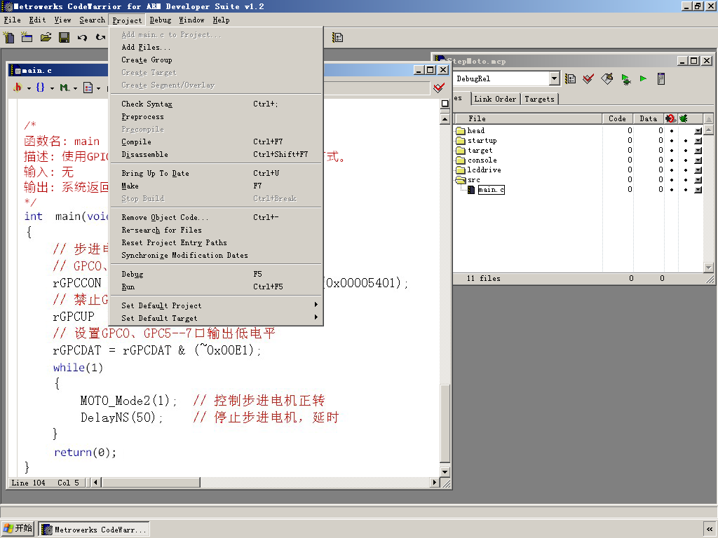This screenshot has width=718, height=538.
Task: Choose Debug menu item with F5 shortcut
Action: tap(216, 274)
